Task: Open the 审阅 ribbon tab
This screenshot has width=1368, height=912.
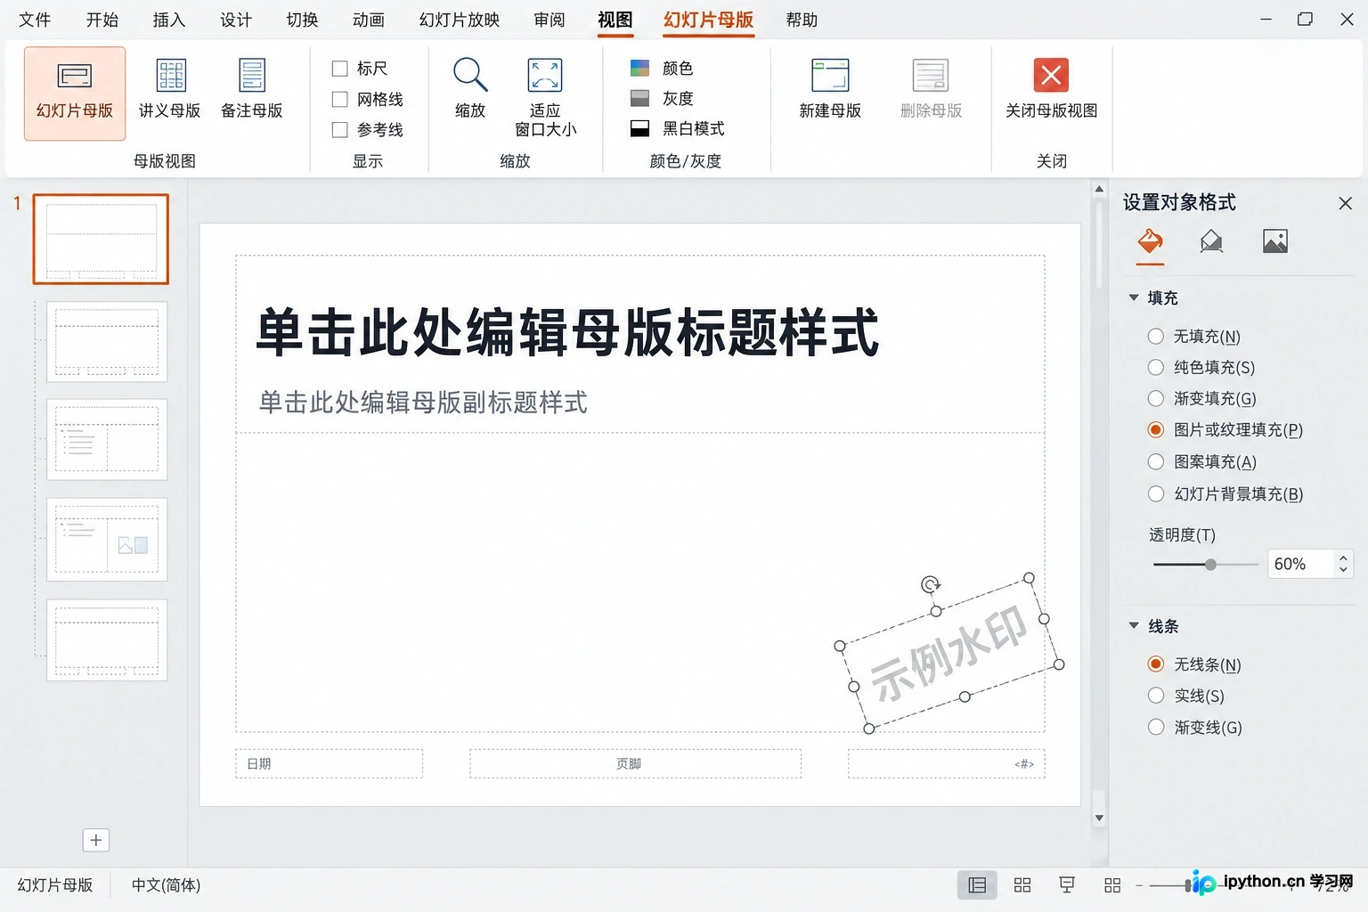Action: click(550, 20)
